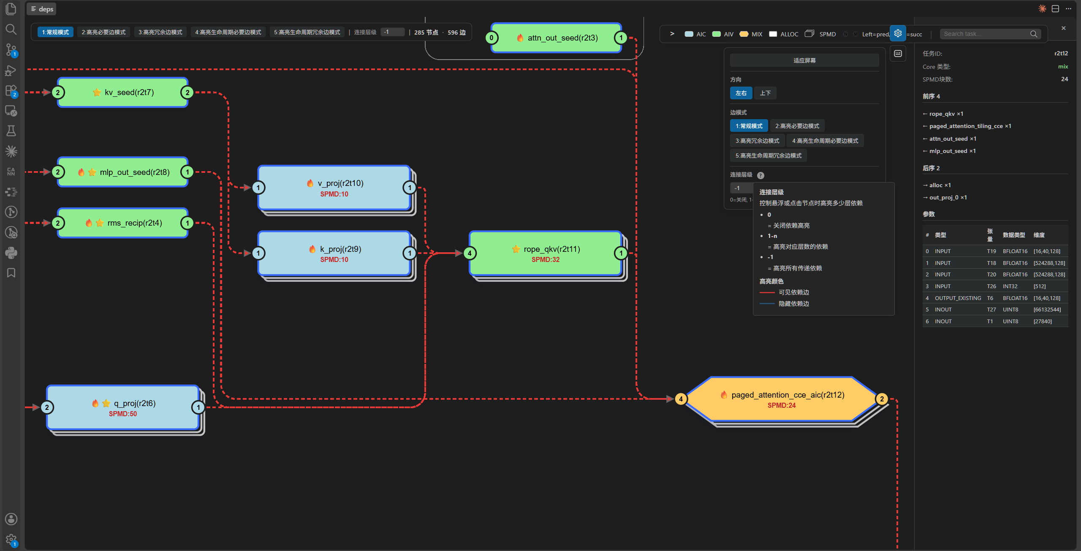The height and width of the screenshot is (551, 1081).
Task: Click the MIX orange legend swatch
Action: tap(744, 34)
